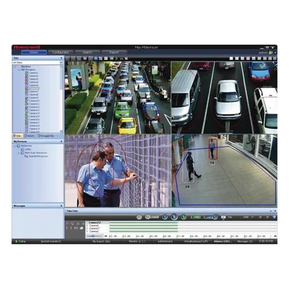Image resolution: width=289 pixels, height=289 pixels.
Task: Click the green refresh arrow toolbar icon
Action: tap(116, 59)
